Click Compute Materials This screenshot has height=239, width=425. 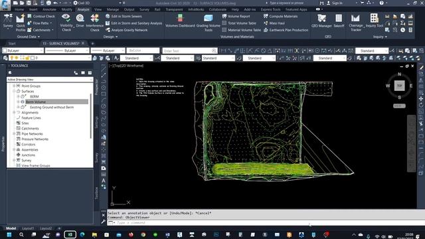tap(280, 16)
